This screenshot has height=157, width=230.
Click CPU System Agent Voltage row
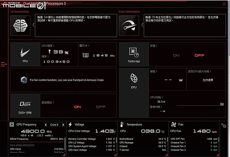[x=92, y=146]
